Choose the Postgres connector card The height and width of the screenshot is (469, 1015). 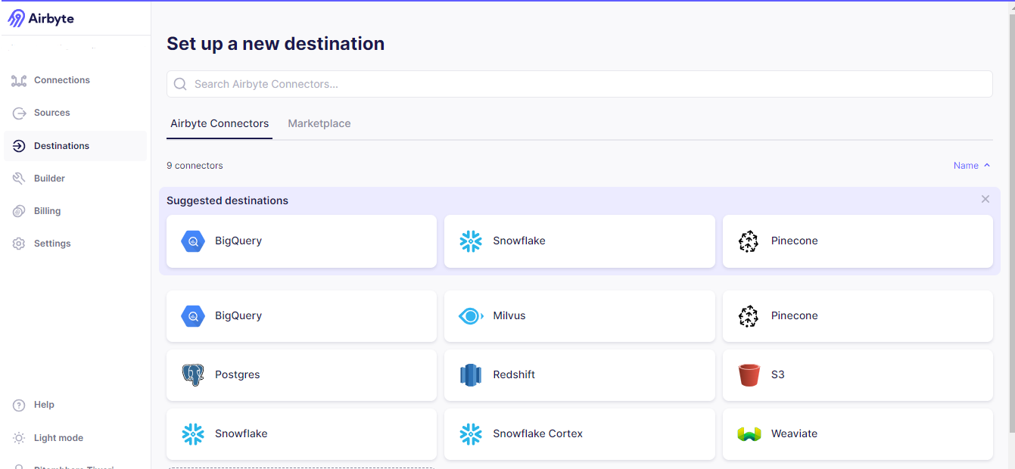(x=301, y=375)
